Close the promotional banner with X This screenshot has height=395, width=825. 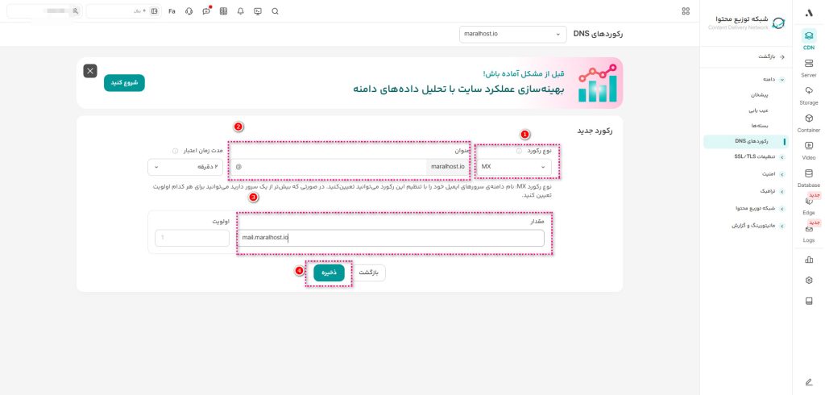click(90, 71)
